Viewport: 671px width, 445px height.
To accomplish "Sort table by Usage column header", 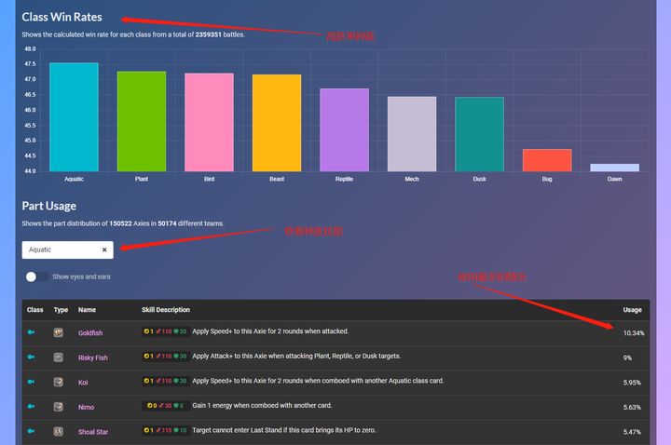I will [x=632, y=310].
